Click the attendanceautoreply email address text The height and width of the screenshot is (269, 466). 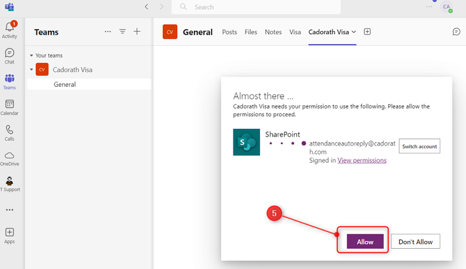[x=352, y=148]
